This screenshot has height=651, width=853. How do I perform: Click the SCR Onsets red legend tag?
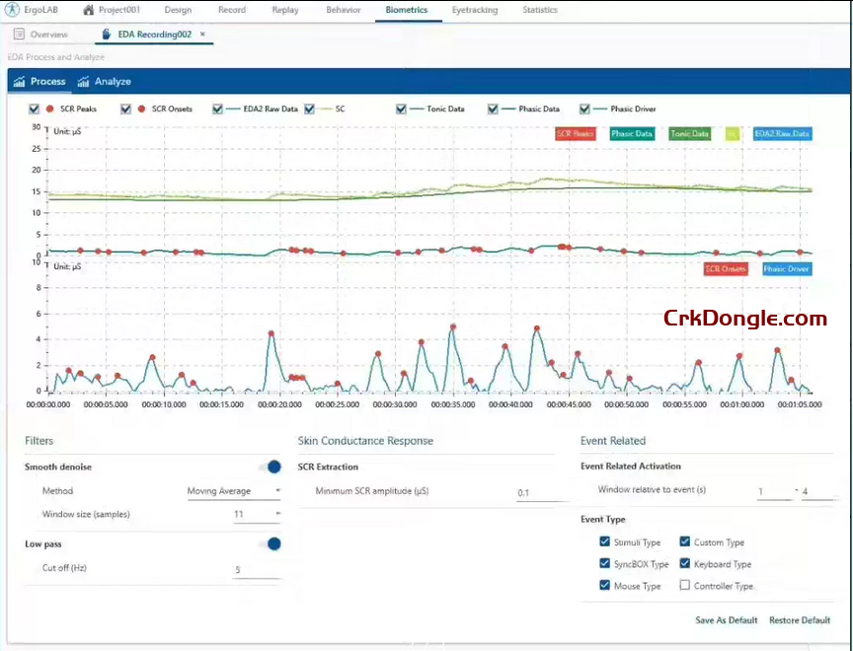point(725,268)
